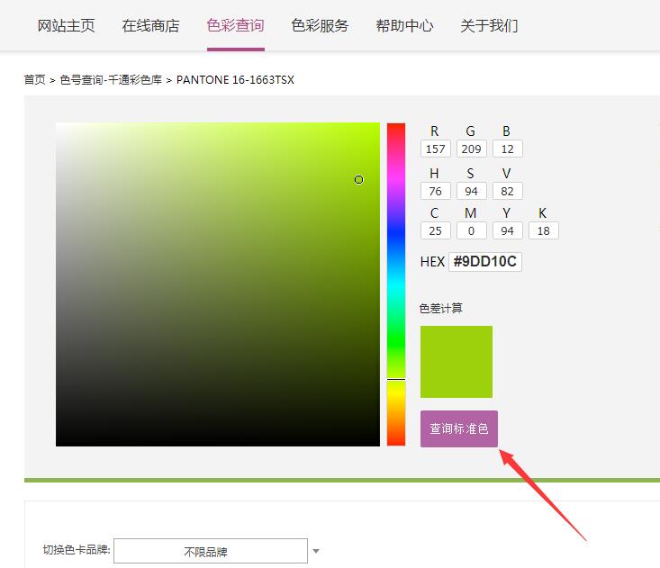Focus the G value input field
Viewport: 660px width, 568px height.
(x=471, y=149)
